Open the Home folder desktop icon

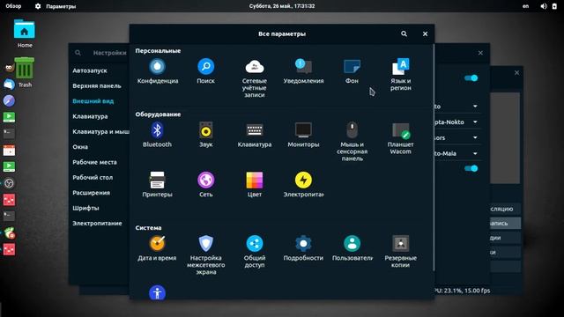[x=25, y=33]
